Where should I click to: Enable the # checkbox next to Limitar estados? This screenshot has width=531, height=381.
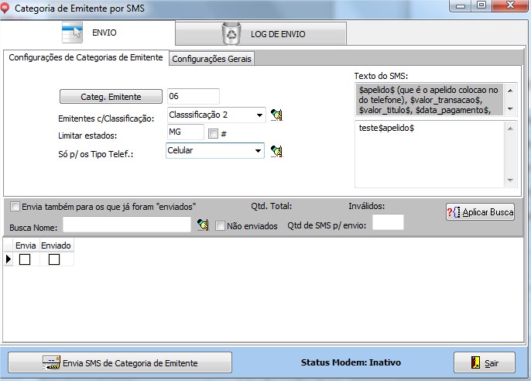point(214,134)
